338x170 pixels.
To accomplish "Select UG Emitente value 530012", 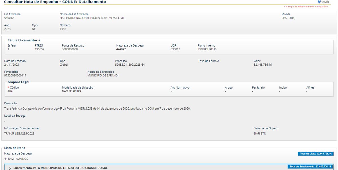I will (x=9, y=18).
